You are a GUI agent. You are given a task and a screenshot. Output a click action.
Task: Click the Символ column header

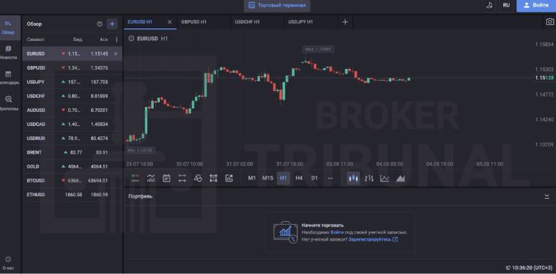tap(35, 40)
